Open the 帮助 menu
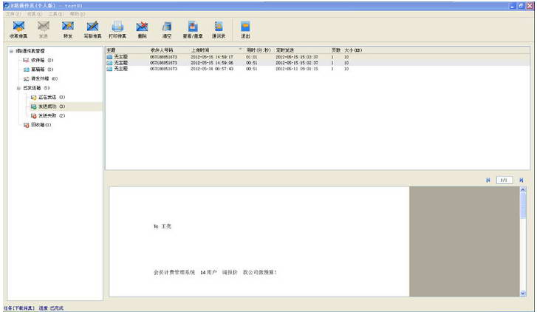Viewport: 537px width, 312px height. click(77, 14)
